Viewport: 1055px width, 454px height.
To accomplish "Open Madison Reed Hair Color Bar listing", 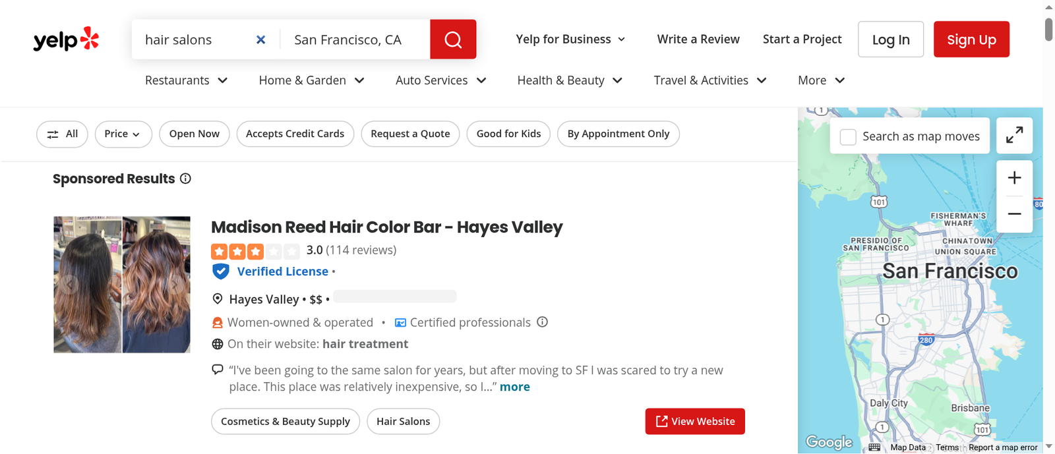I will (386, 227).
